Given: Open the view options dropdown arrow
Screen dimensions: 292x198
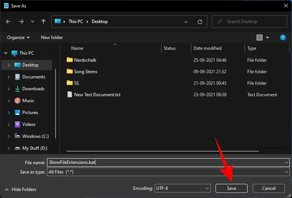Looking at the screenshot, I should coord(267,37).
